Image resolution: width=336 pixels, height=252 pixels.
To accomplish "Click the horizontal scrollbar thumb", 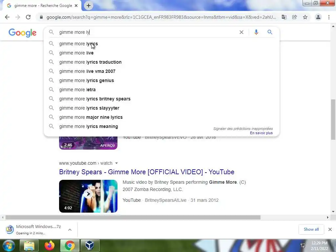I will (x=133, y=218).
